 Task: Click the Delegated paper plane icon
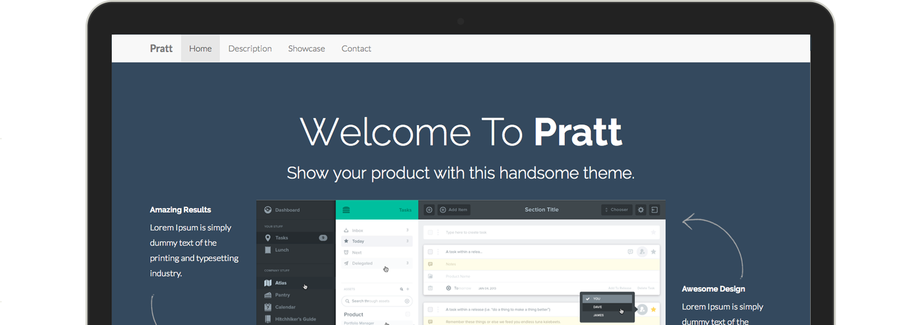click(346, 263)
